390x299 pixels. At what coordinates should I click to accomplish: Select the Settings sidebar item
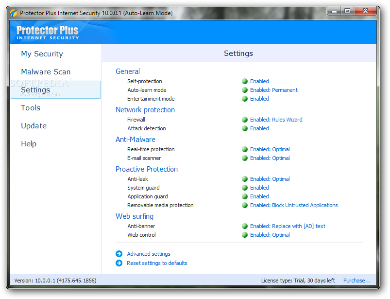[56, 89]
